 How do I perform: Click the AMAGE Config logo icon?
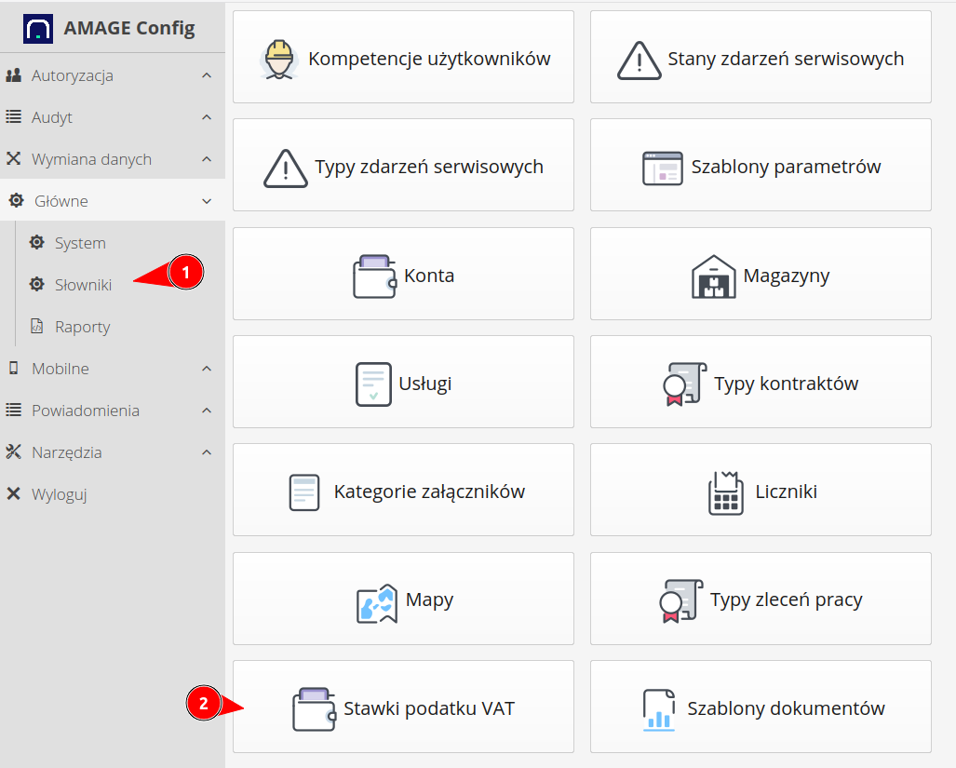tap(38, 28)
